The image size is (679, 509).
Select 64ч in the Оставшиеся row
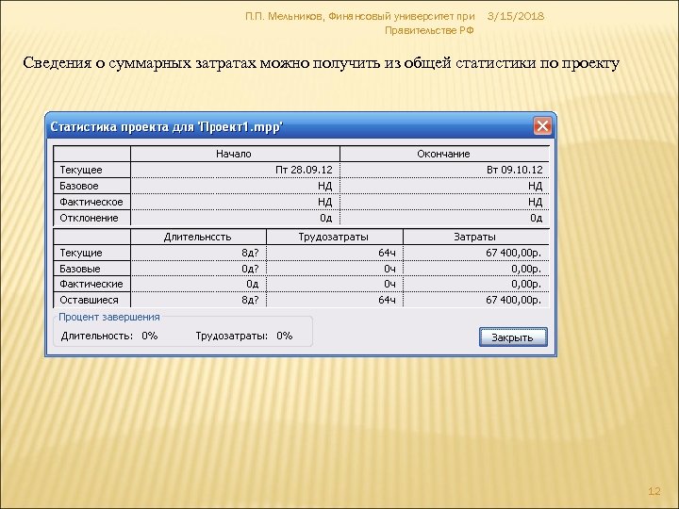(388, 300)
